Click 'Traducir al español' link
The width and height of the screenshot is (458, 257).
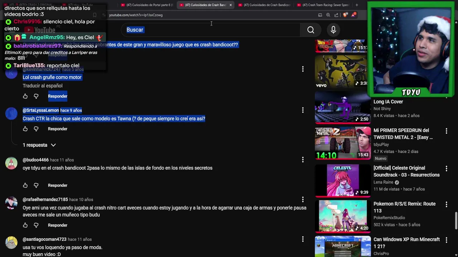point(43,86)
